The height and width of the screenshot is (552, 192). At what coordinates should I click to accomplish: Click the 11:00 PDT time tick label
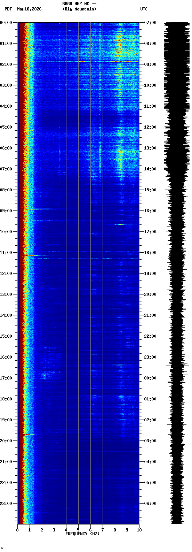coord(6,253)
